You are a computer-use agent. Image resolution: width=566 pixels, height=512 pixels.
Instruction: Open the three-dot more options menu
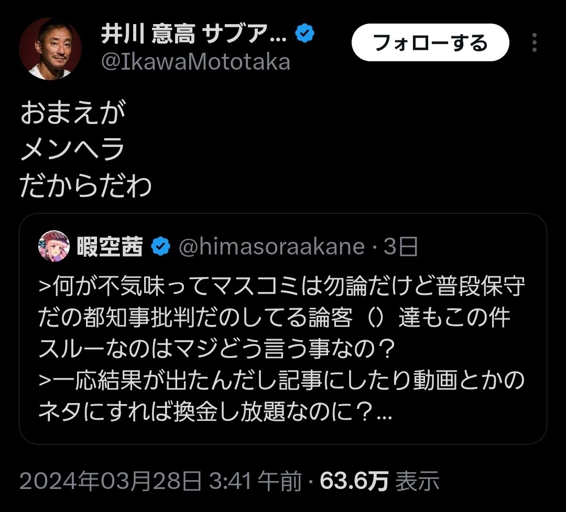click(x=535, y=42)
